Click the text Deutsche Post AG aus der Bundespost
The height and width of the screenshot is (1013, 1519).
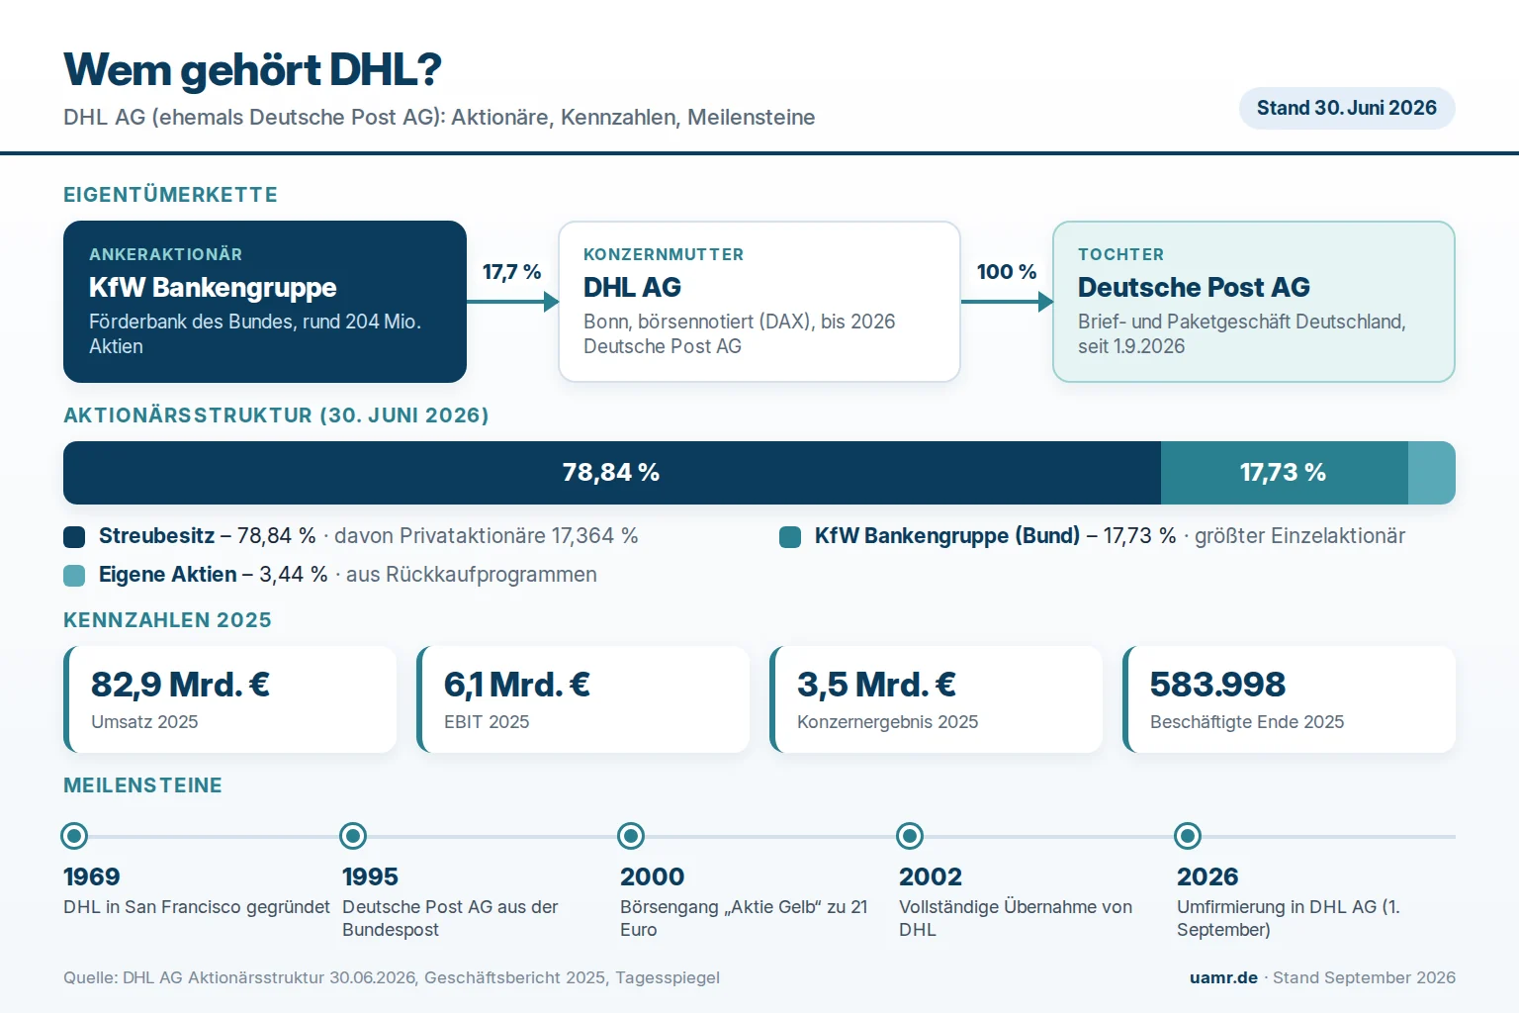click(x=450, y=918)
